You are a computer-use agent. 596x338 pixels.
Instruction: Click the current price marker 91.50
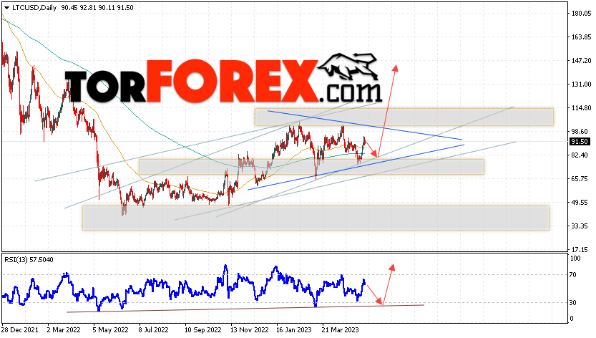(x=580, y=142)
